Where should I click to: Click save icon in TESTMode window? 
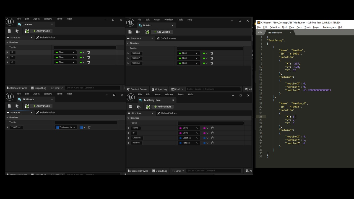point(9,106)
